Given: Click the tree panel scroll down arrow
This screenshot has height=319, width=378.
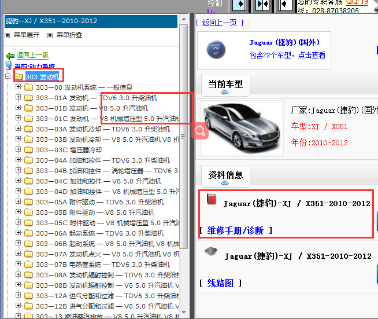Looking at the screenshot, I should coord(184,313).
